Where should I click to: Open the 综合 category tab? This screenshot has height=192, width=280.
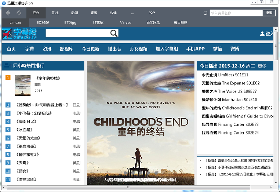(36, 13)
